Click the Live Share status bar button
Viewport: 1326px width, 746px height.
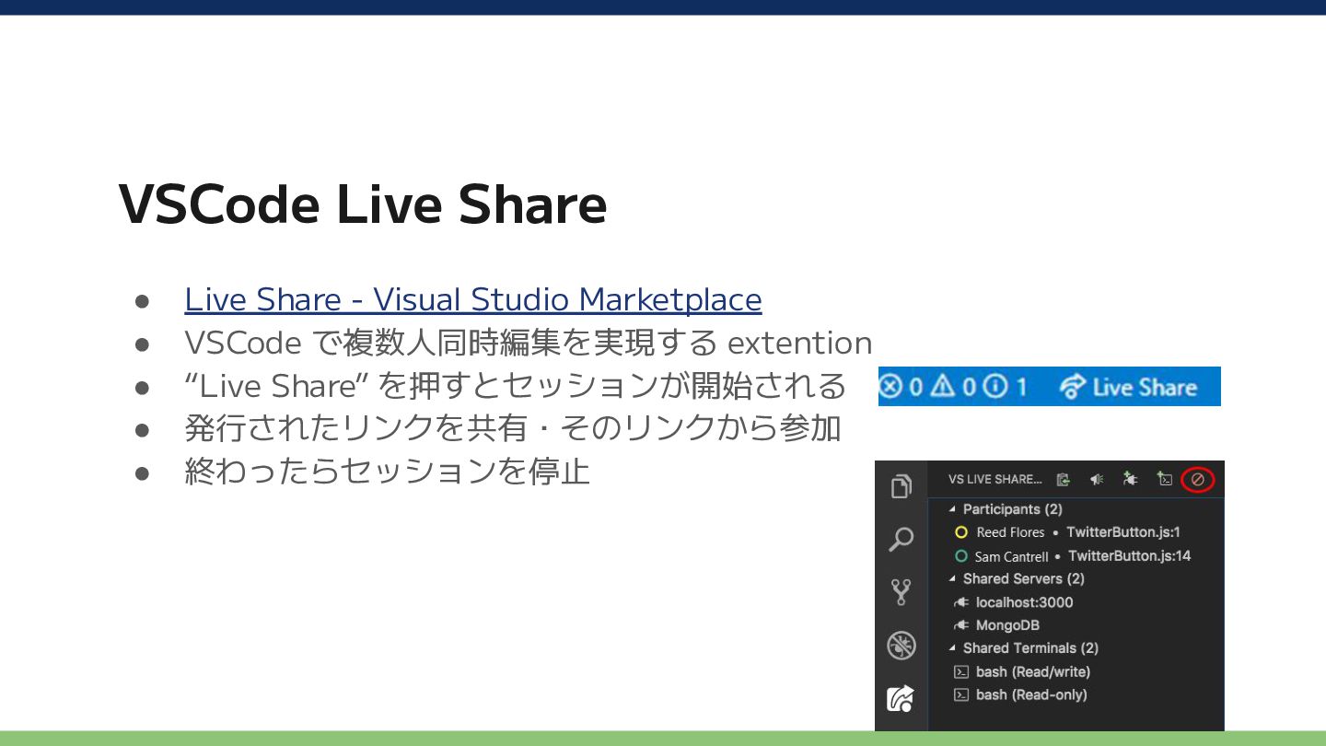[x=1128, y=387]
